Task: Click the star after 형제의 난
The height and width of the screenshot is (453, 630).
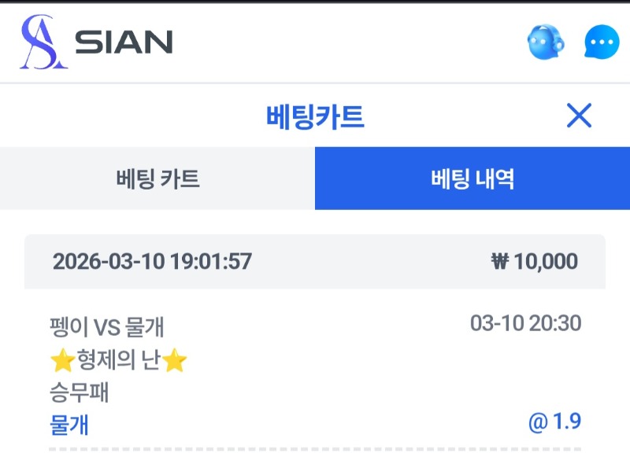Action: coord(175,361)
